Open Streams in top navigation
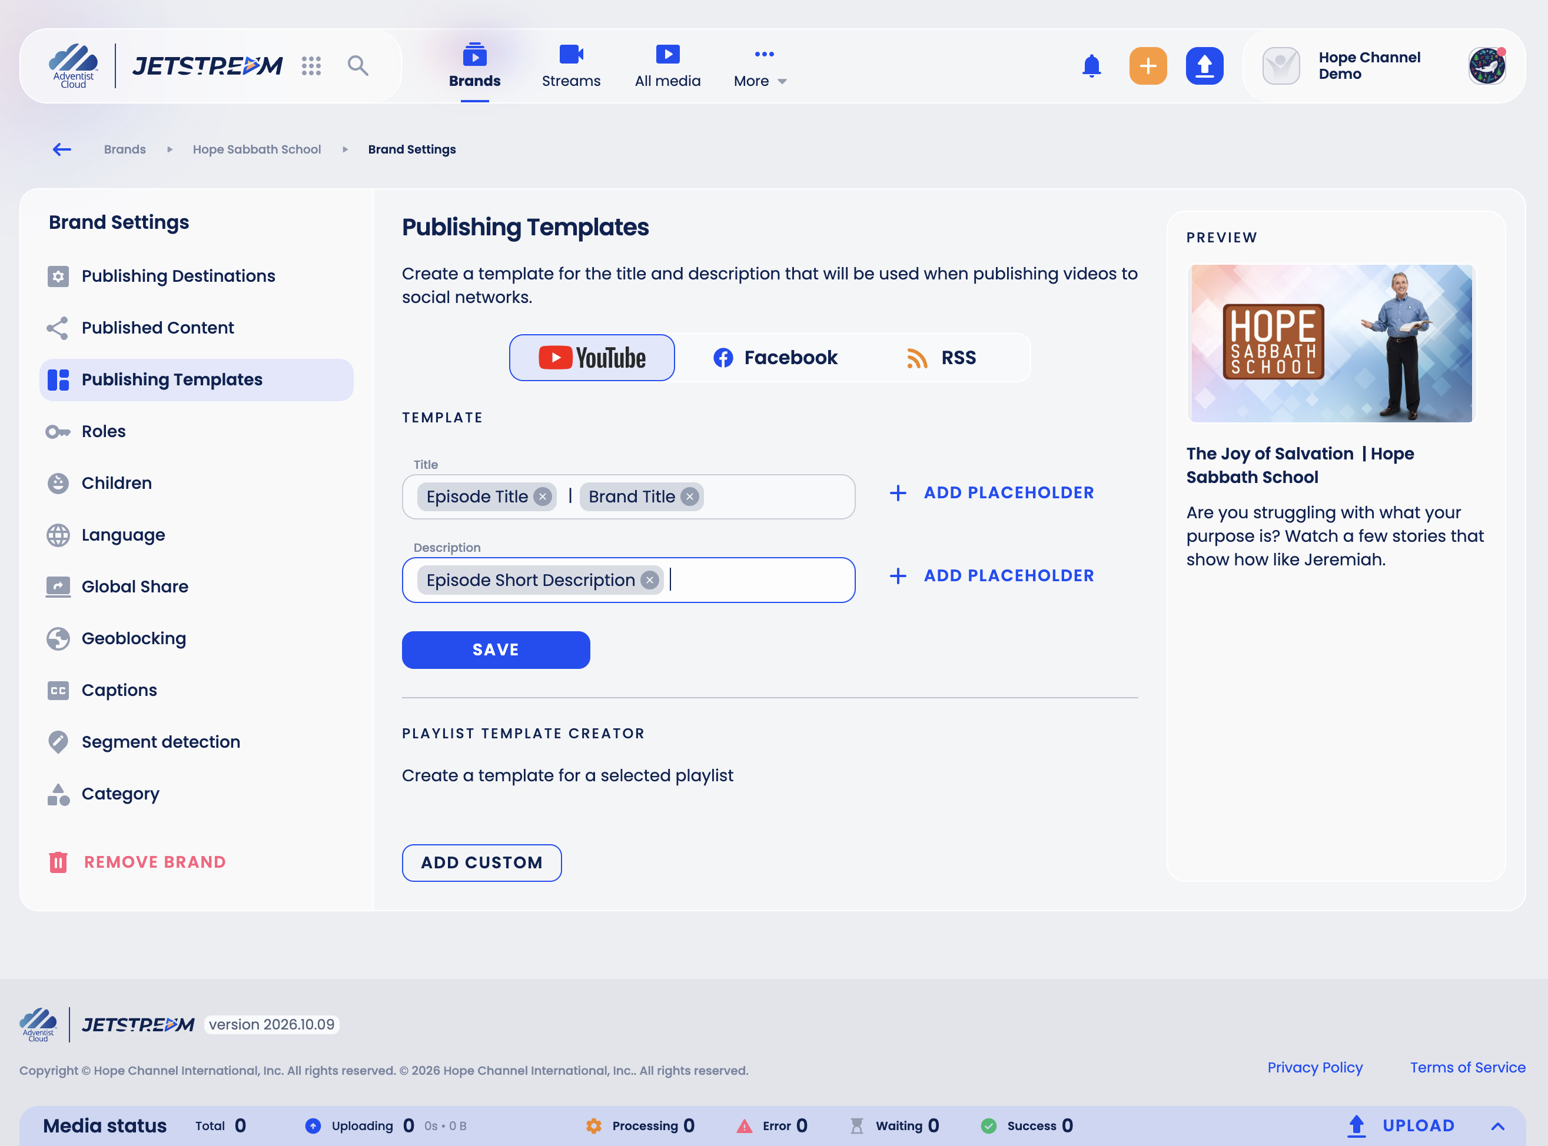The height and width of the screenshot is (1146, 1548). click(571, 66)
